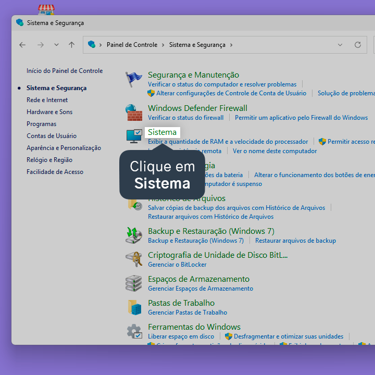The width and height of the screenshot is (375, 375).
Task: Click the Forward navigation arrow
Action: [x=41, y=45]
